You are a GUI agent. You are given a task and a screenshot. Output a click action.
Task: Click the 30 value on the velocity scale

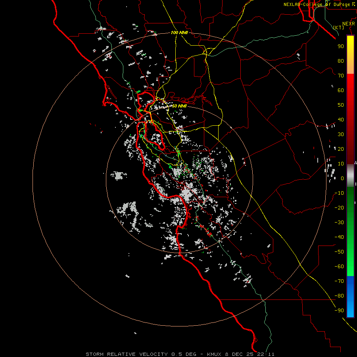click(x=341, y=134)
